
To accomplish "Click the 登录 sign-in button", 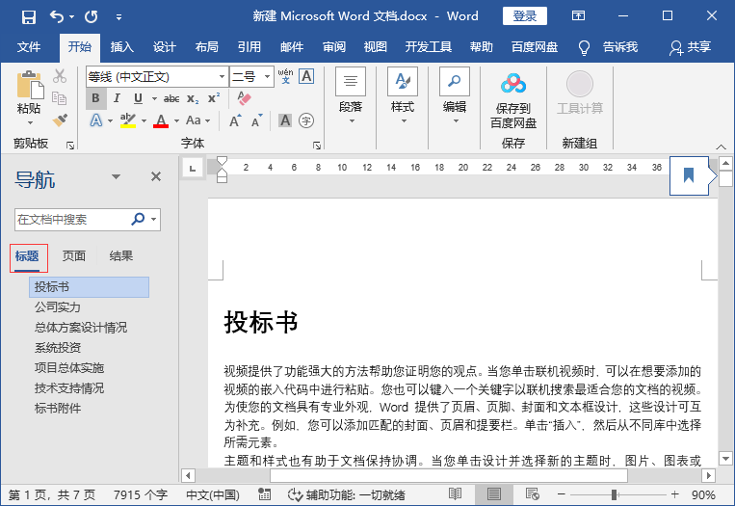I will pyautogui.click(x=525, y=16).
